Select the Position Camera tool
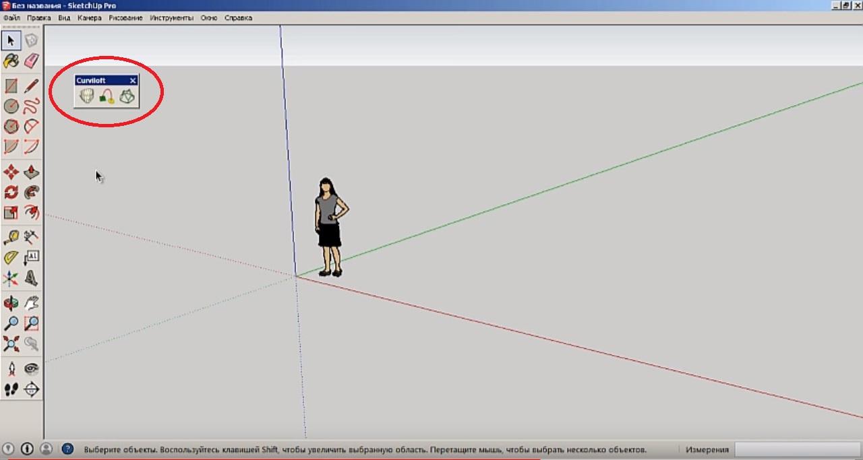863x460 pixels. (x=11, y=368)
